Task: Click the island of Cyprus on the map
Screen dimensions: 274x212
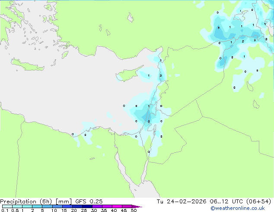Action: 128,74
